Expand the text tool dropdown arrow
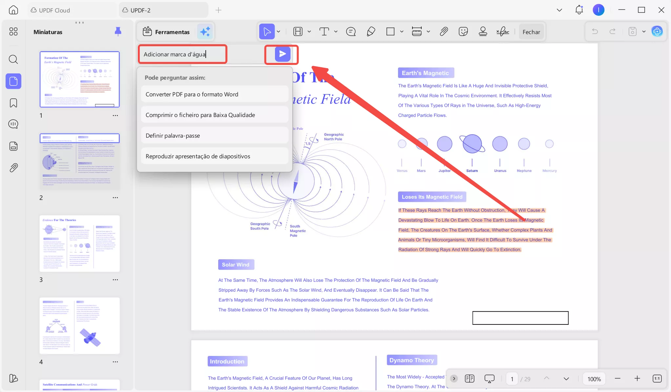Screen dimensions: 671x392 coord(336,31)
